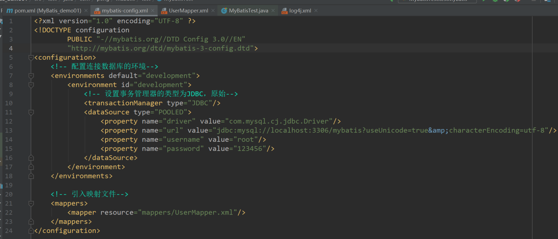Click the jdbc:mysql://localhost:3306/mybatis url value
The height and width of the screenshot is (239, 558).
380,130
